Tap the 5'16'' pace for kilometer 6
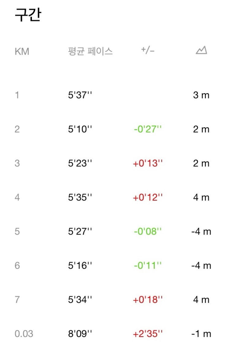228x344 pixels. pyautogui.click(x=80, y=266)
